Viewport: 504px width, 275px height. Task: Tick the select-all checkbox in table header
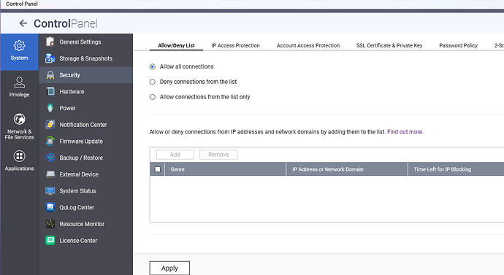(158, 169)
